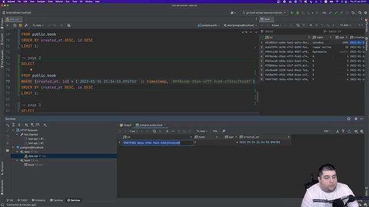
Task: Open the postgres.public schema dropdown
Action: click(209, 25)
